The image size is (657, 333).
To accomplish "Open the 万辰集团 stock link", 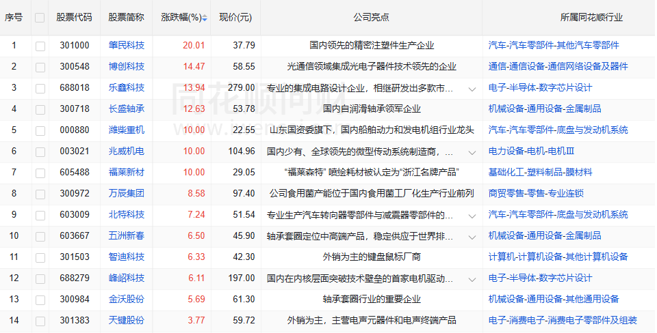I will click(x=127, y=193).
